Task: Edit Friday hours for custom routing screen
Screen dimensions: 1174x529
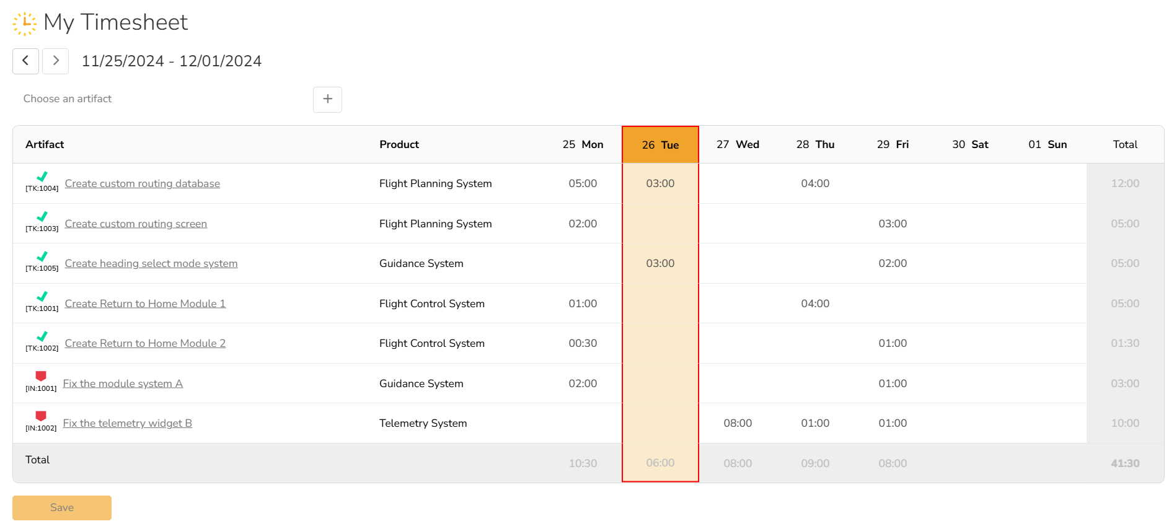Action: coord(893,224)
